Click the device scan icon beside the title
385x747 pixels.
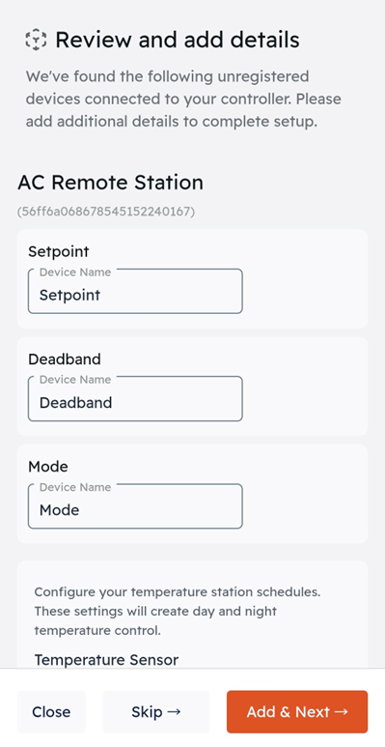tap(36, 40)
